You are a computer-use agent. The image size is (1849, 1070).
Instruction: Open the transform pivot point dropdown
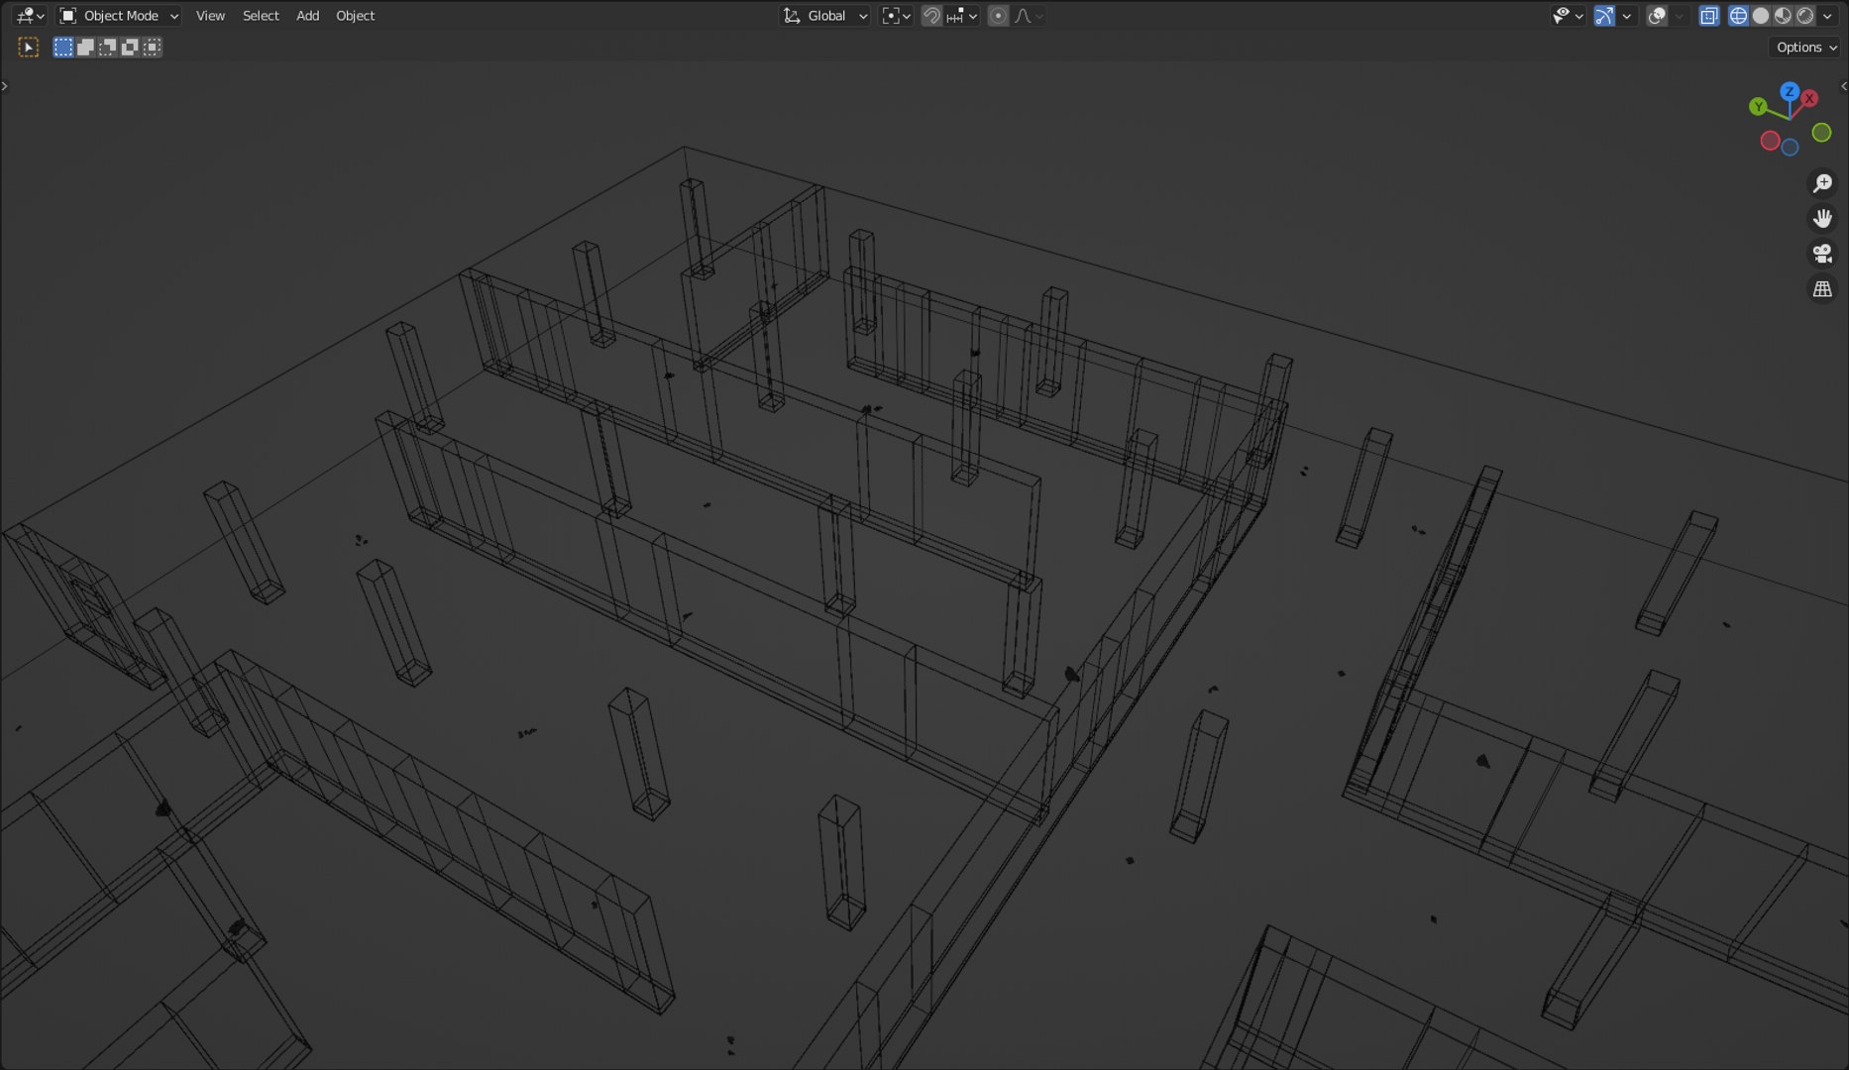coord(896,16)
